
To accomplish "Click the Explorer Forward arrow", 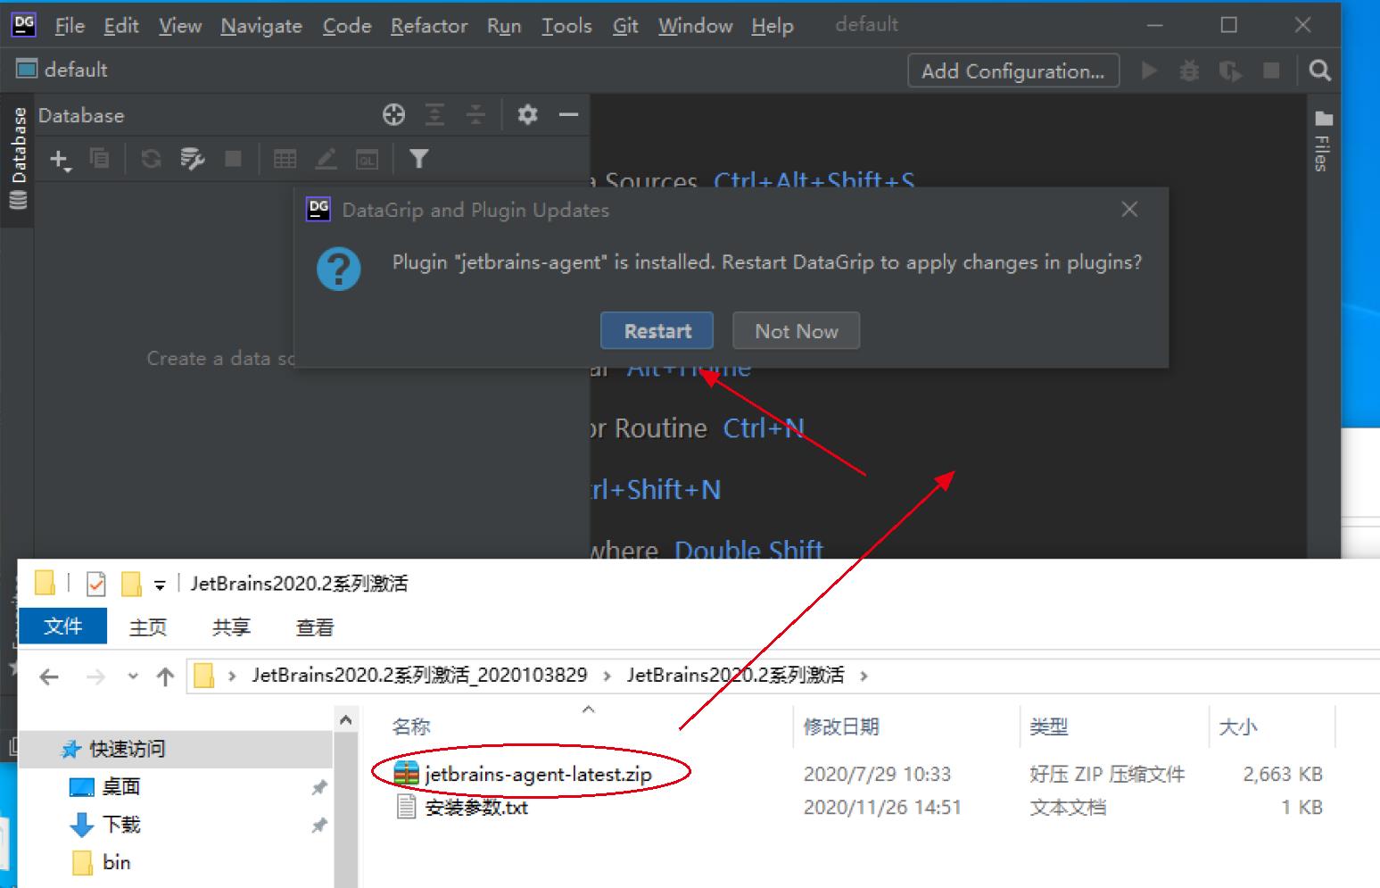I will tap(95, 676).
